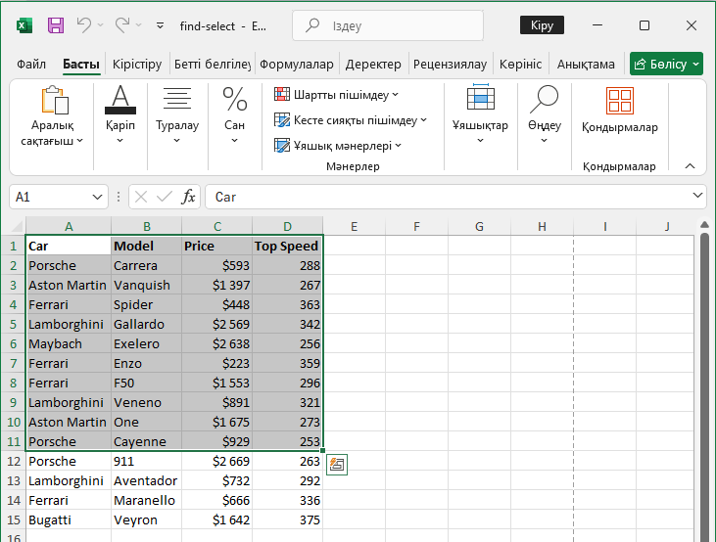Open the Redo history dropdown arrow
Viewport: 716px width, 542px height.
pyautogui.click(x=139, y=25)
